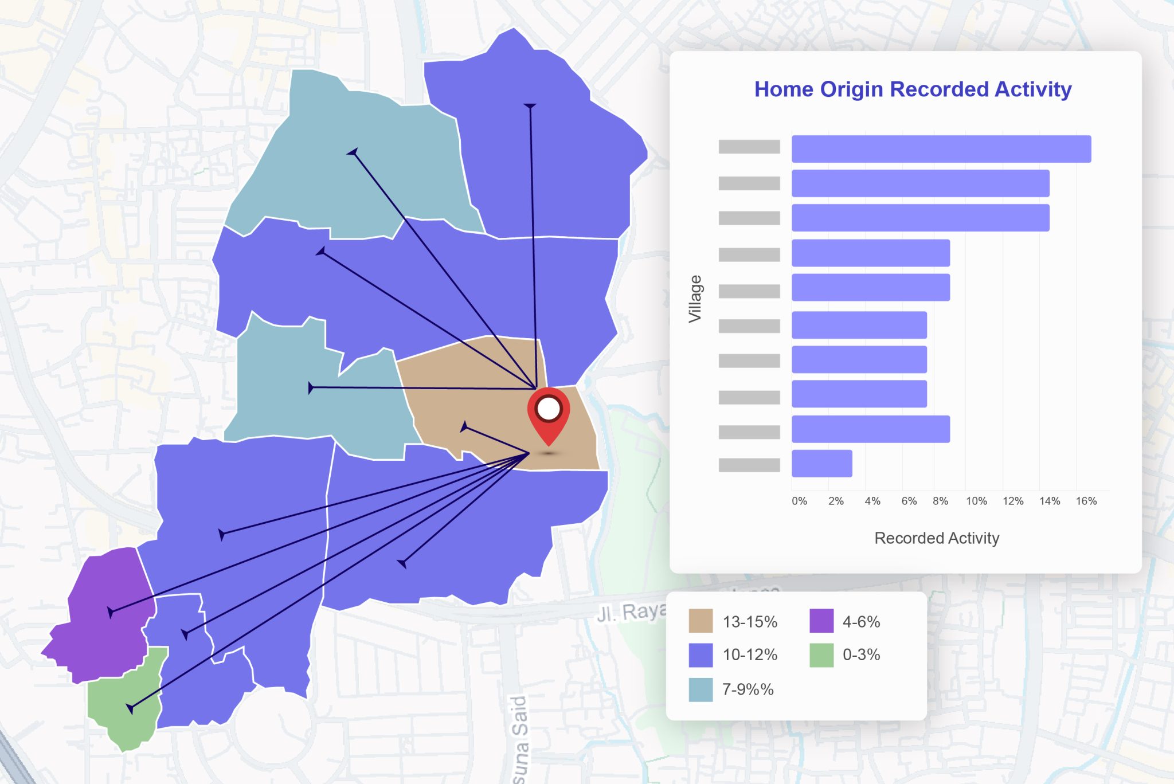The height and width of the screenshot is (784, 1174).
Task: Select the 13-15% legend label
Action: [750, 622]
